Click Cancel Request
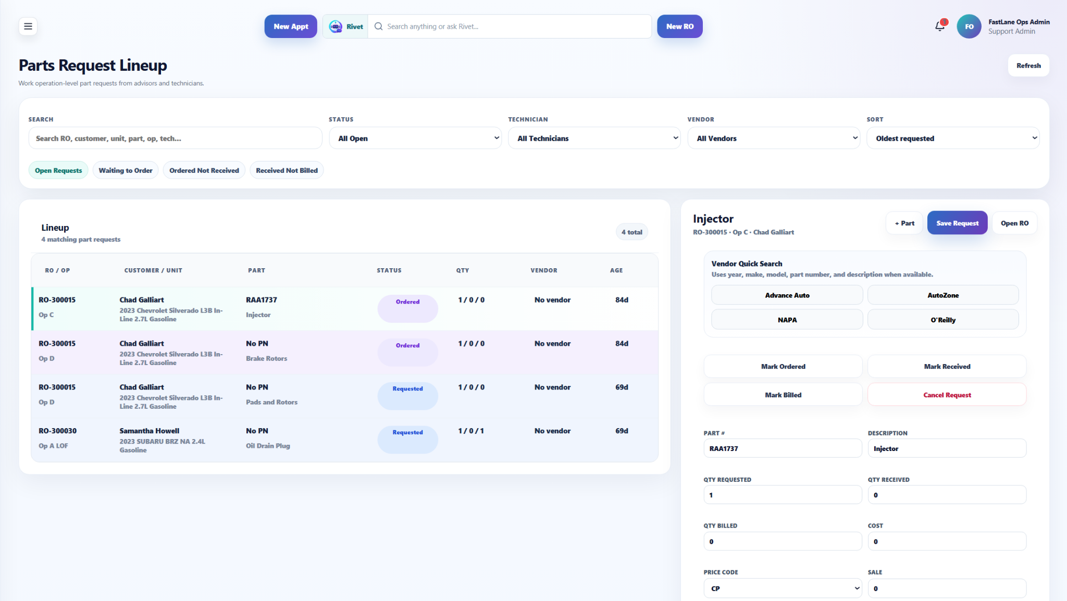This screenshot has width=1067, height=601. pyautogui.click(x=947, y=395)
